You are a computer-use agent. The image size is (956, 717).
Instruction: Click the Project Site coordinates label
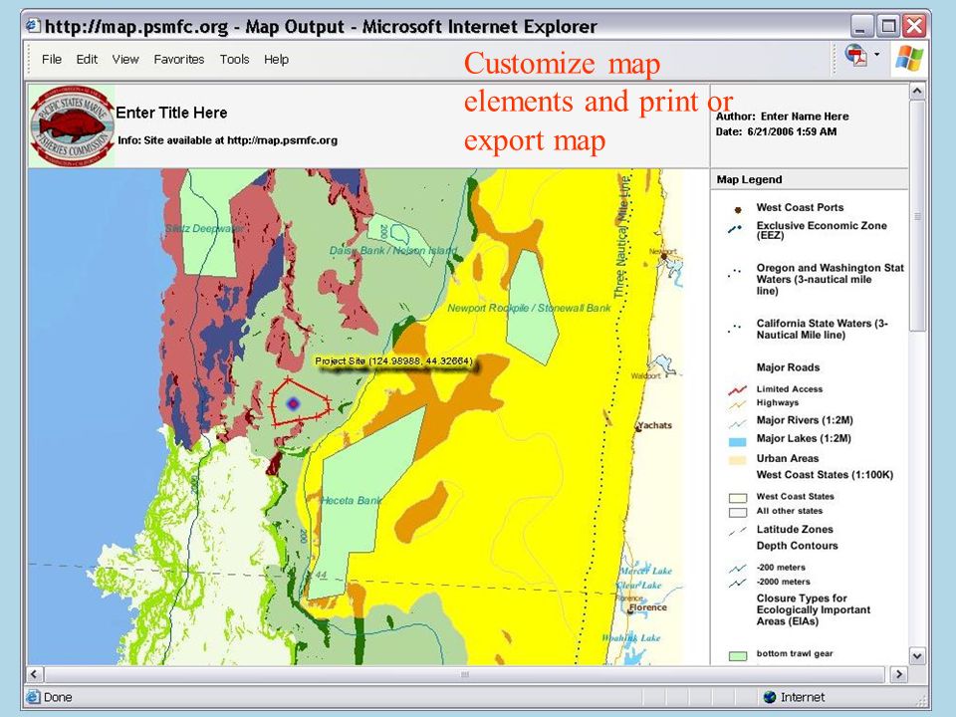tap(393, 360)
